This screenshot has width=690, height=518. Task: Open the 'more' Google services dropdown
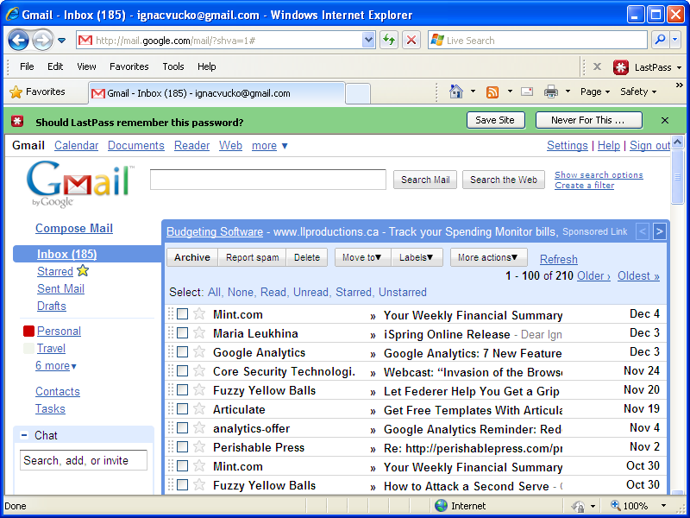270,145
